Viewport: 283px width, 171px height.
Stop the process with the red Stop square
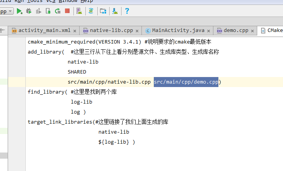point(67,11)
